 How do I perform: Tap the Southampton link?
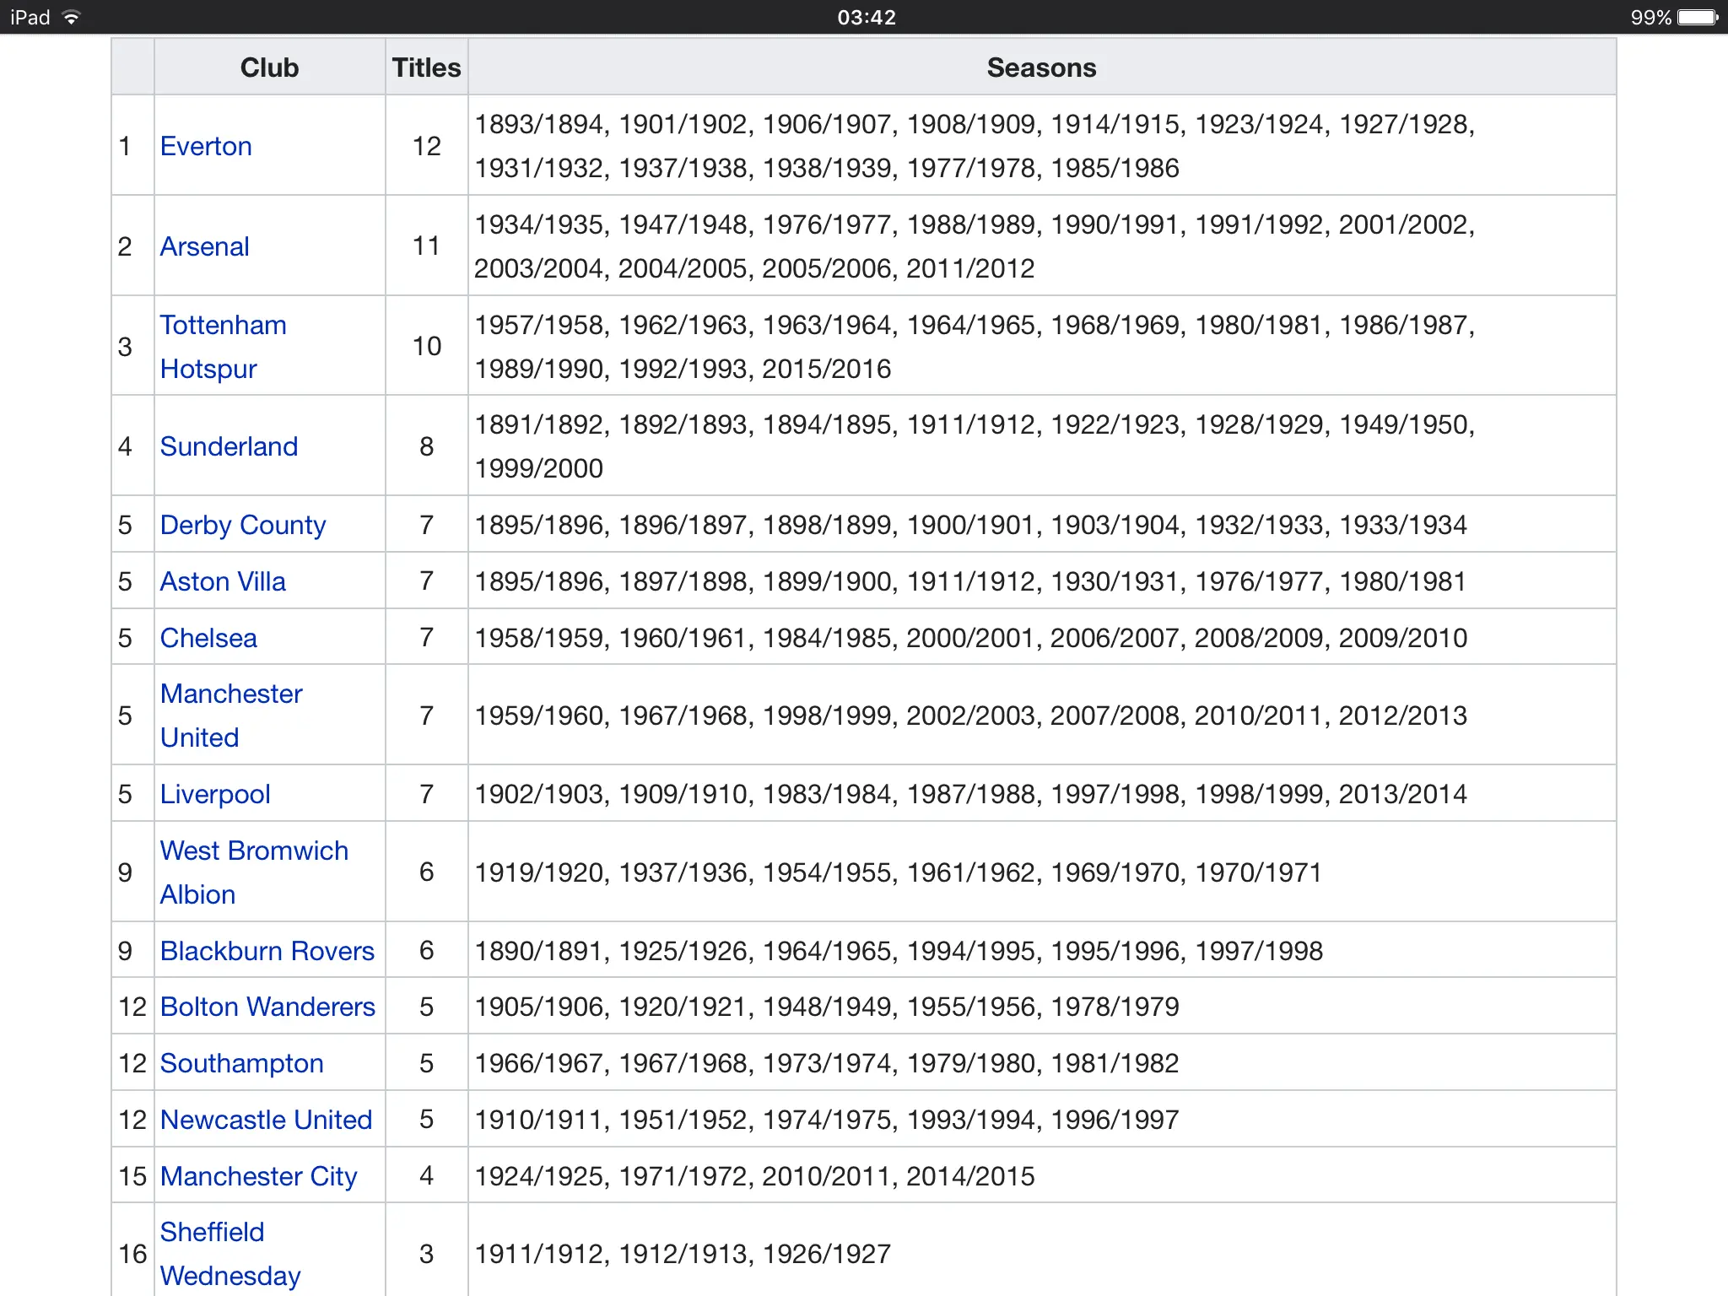[241, 1063]
